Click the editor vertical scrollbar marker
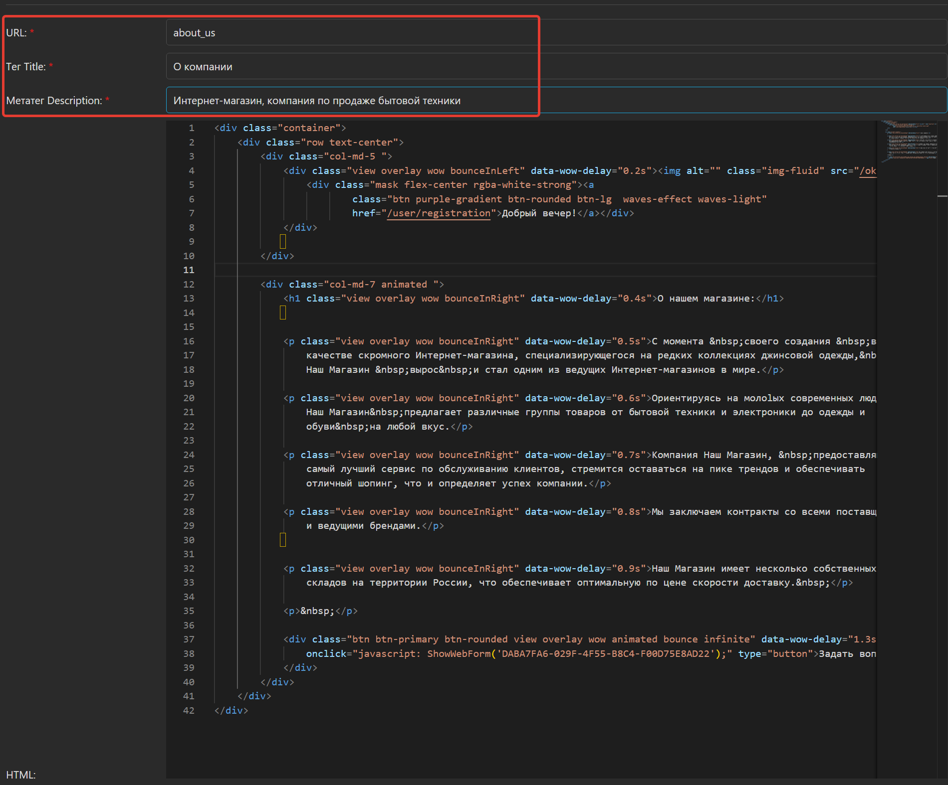The height and width of the screenshot is (785, 948). click(942, 196)
